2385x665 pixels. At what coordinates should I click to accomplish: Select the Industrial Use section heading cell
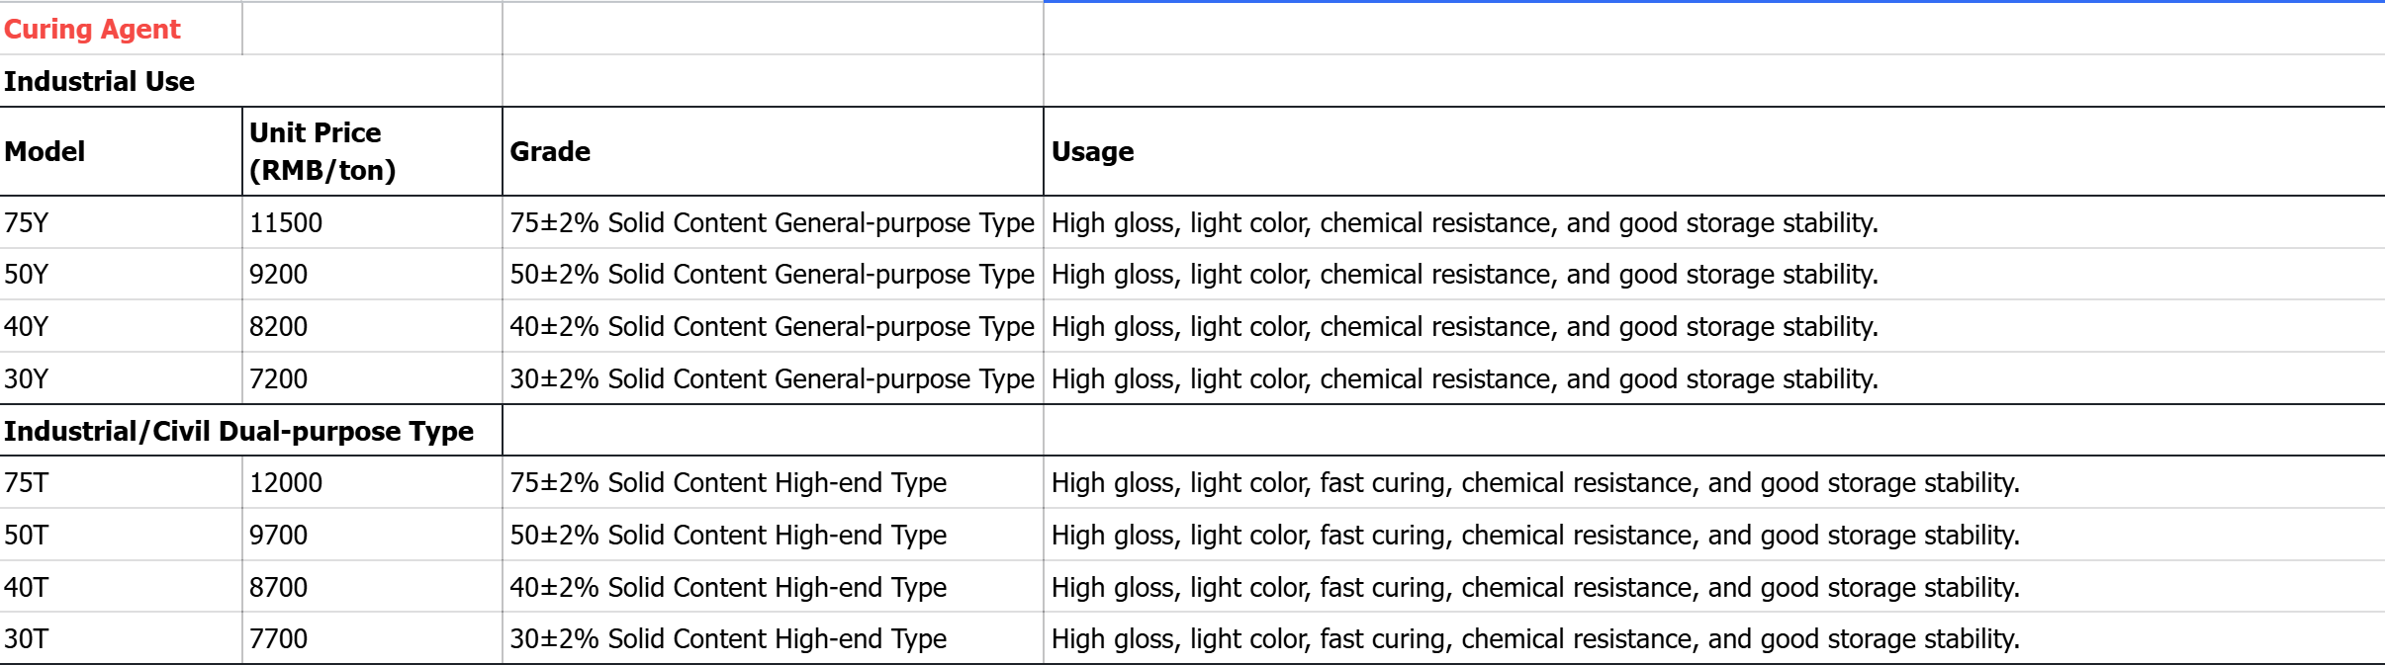point(251,81)
